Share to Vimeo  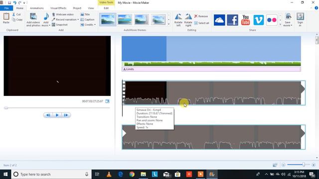point(259,20)
